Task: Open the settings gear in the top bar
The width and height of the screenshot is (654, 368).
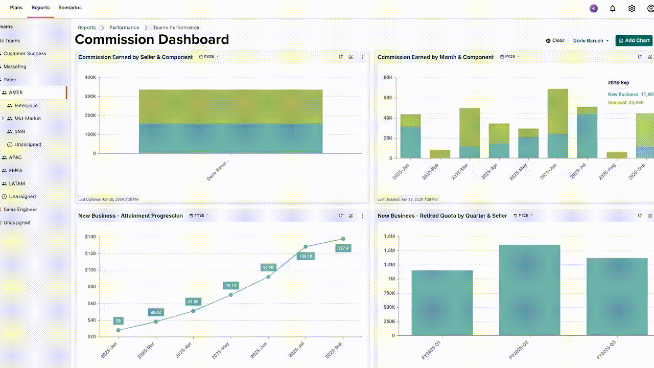Action: 632,8
